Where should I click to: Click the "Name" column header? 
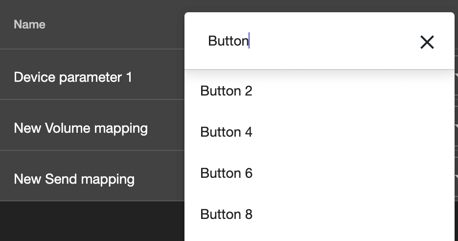[x=29, y=24]
